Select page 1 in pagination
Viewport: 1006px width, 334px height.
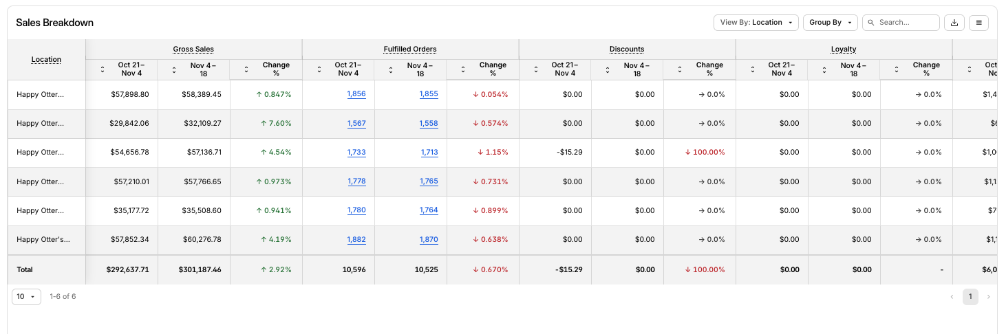970,297
